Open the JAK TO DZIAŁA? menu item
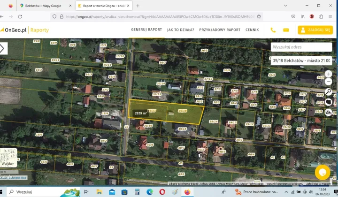Image resolution: width=338 pixels, height=197 pixels. click(x=180, y=30)
